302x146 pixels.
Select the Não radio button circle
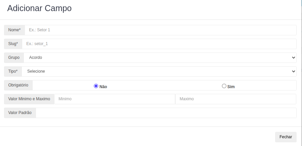[96, 86]
